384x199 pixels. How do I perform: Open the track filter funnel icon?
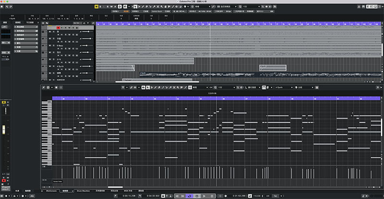pos(88,23)
